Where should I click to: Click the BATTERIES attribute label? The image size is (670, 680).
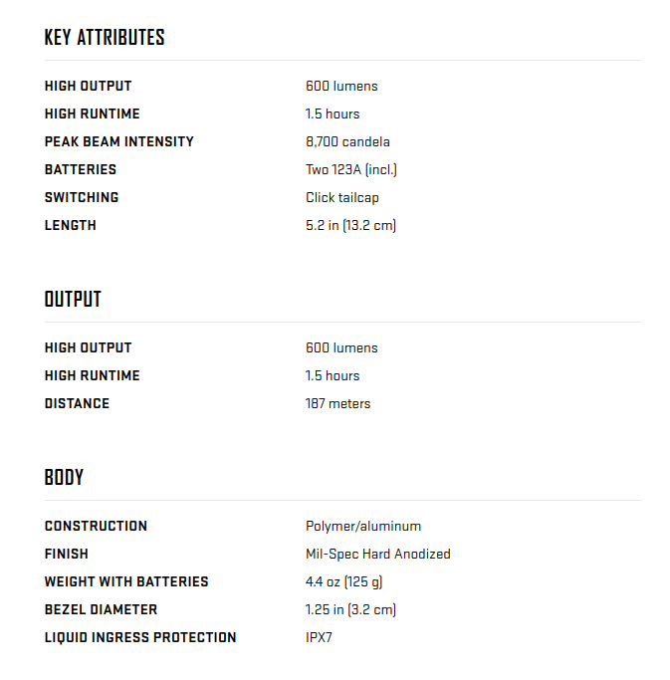(x=81, y=170)
